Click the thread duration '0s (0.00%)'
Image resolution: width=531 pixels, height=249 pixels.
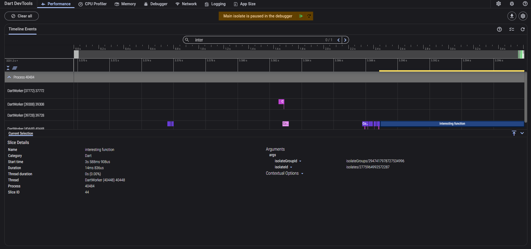click(x=93, y=174)
